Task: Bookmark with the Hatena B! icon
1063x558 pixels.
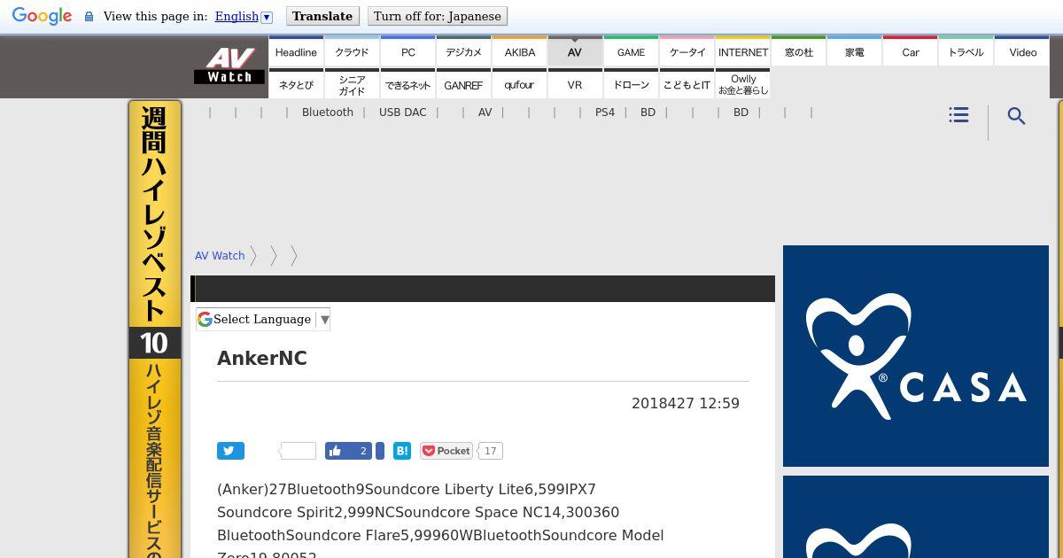Action: [402, 451]
